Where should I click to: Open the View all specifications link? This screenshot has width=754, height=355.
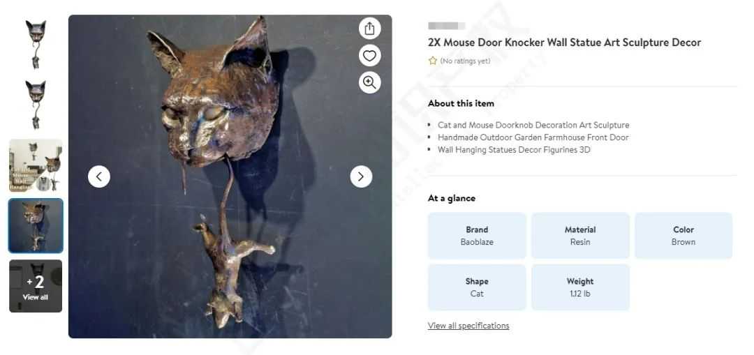coord(468,326)
